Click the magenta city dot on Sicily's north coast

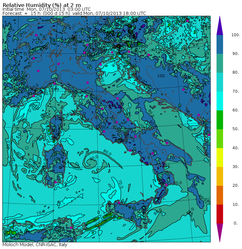(119, 203)
